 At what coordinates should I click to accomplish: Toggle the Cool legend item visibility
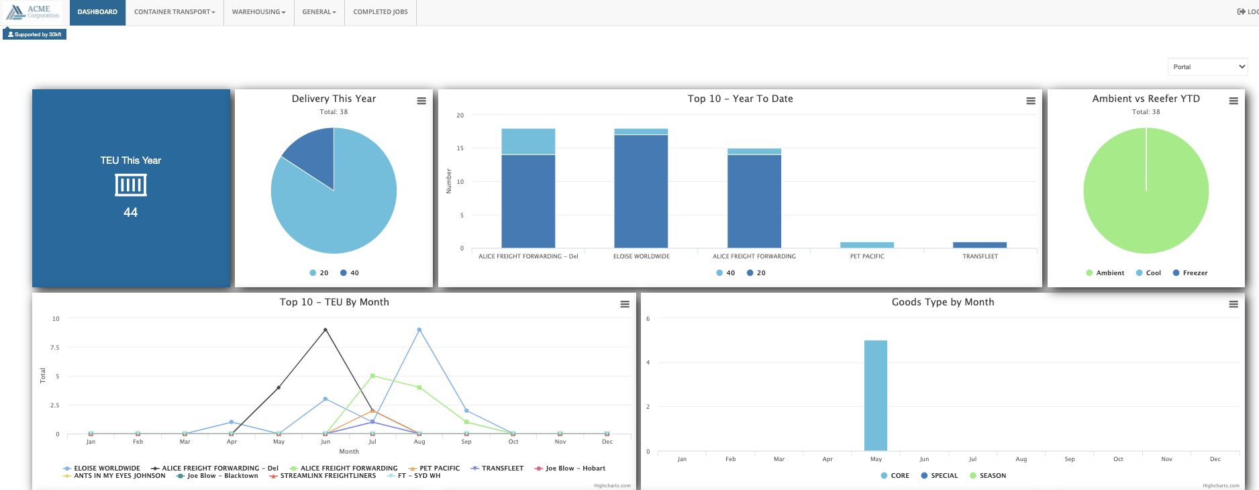point(1148,273)
